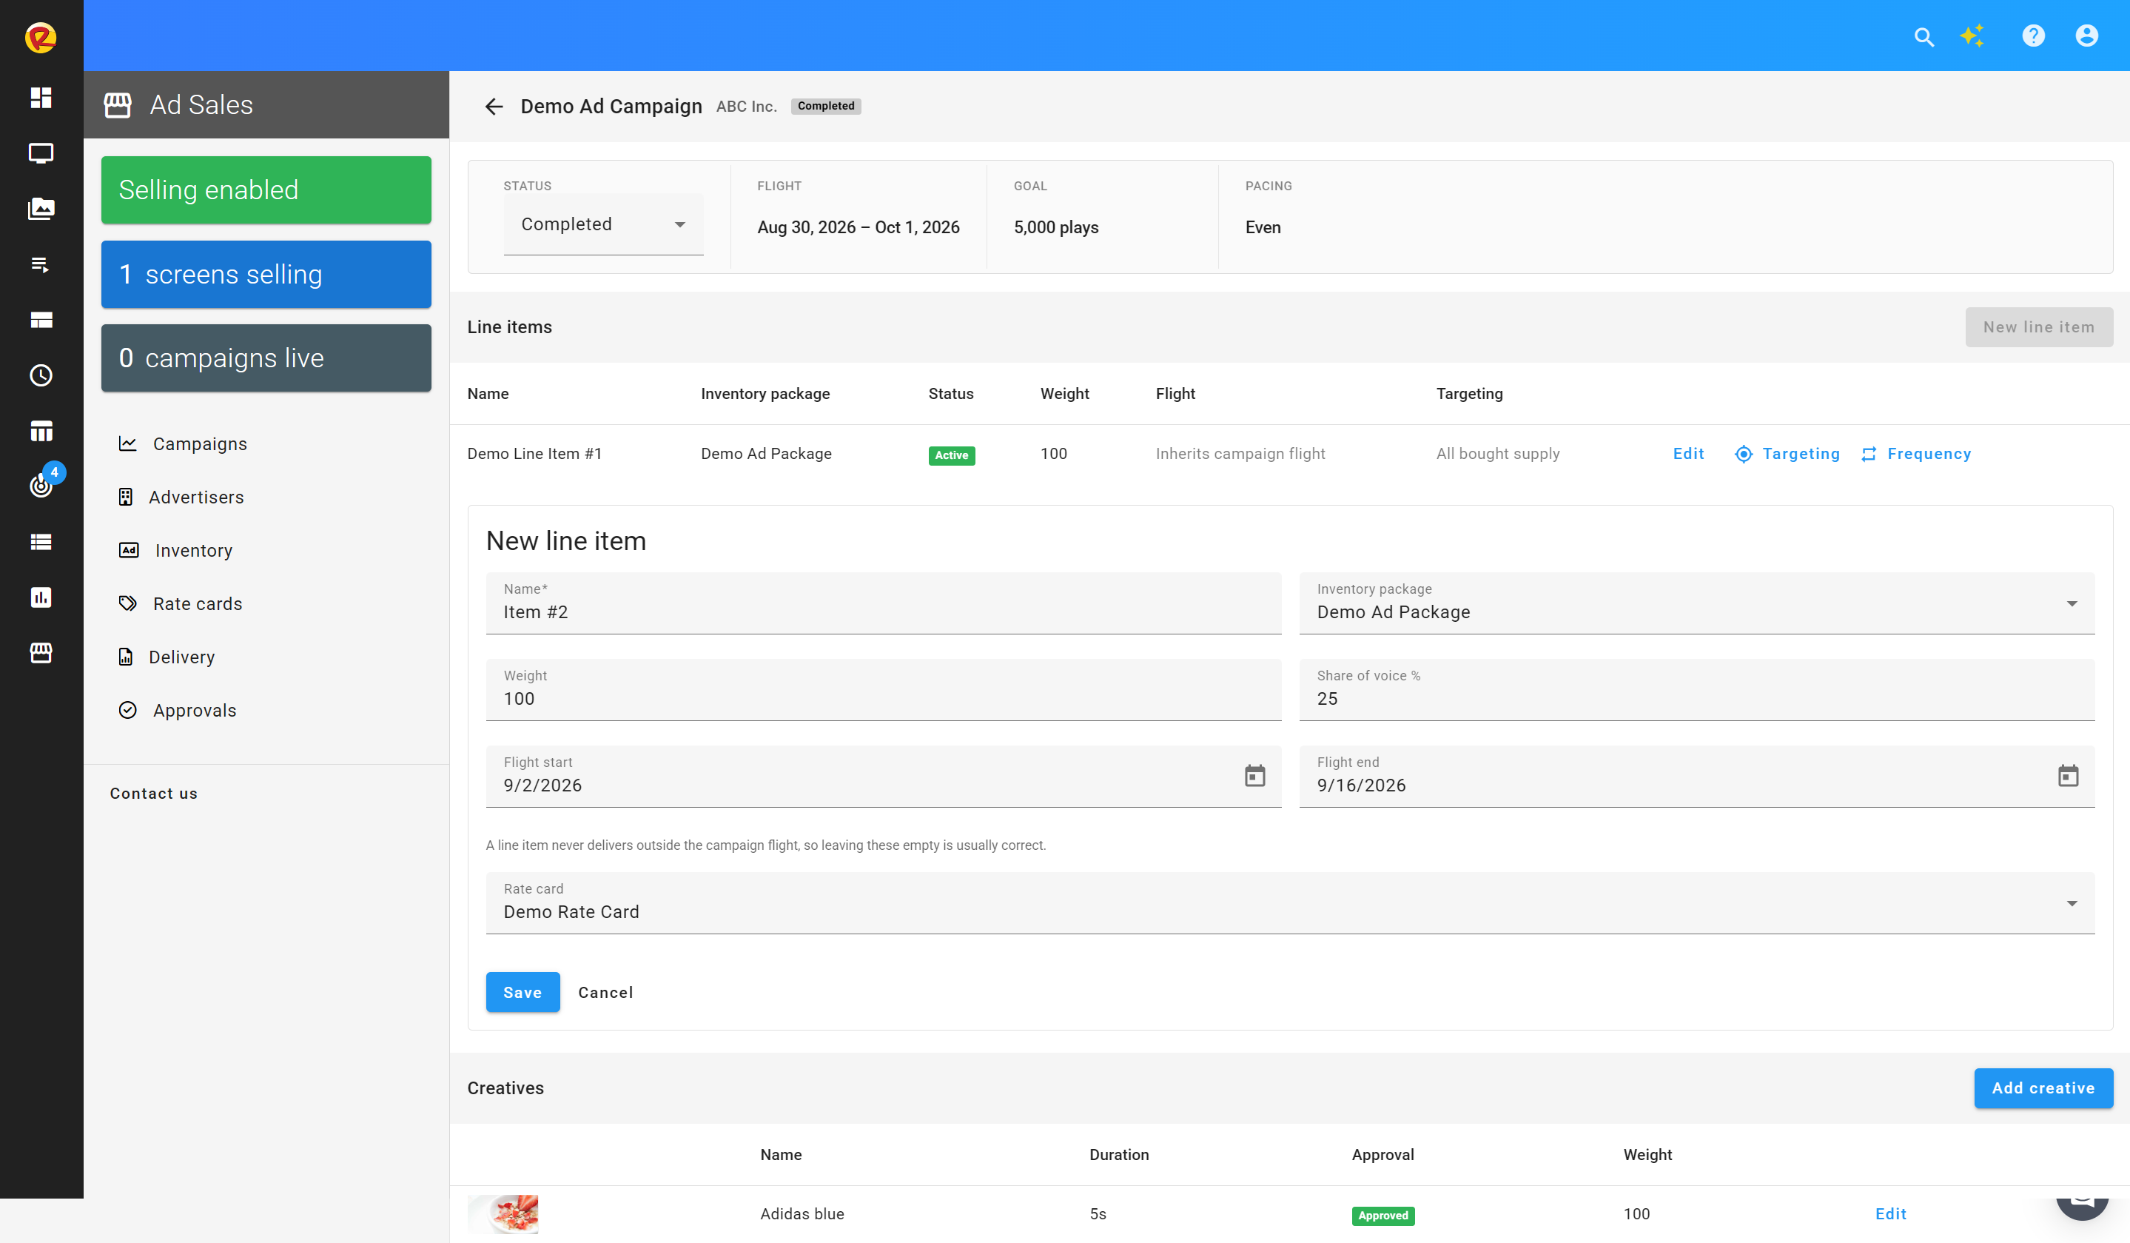Open the Flight start calendar picker icon

pos(1255,775)
